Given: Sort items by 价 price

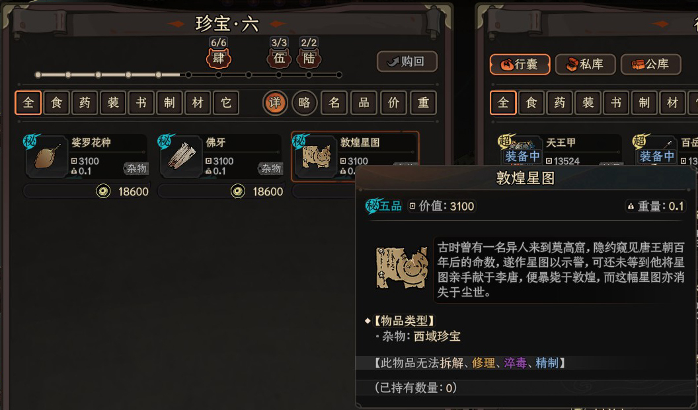Looking at the screenshot, I should click(393, 103).
